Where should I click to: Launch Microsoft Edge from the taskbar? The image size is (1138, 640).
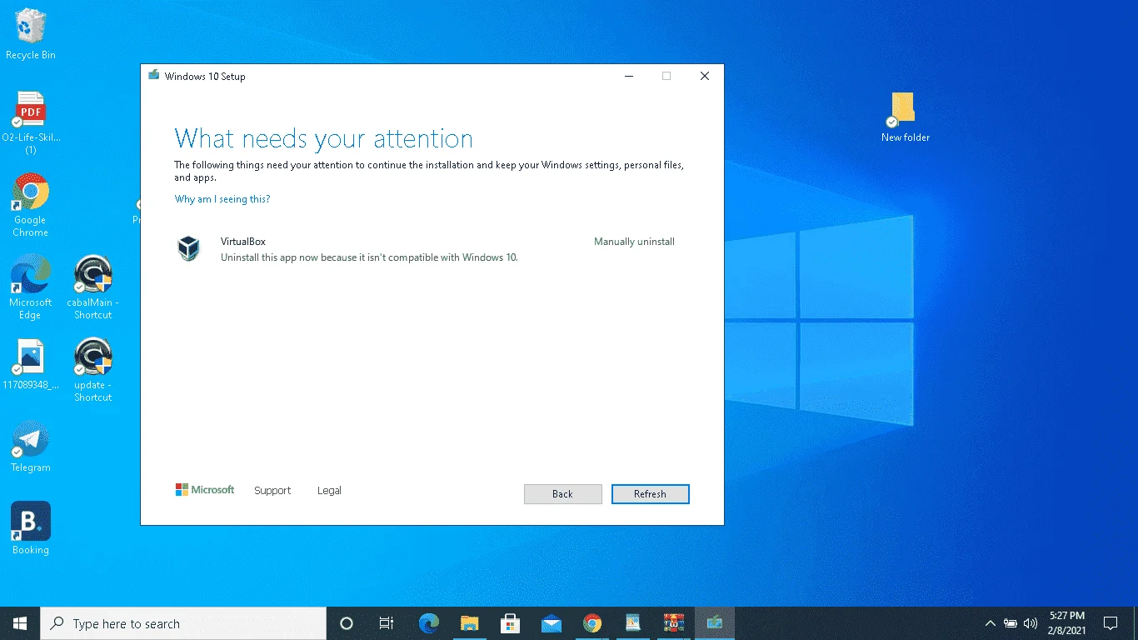tap(429, 623)
